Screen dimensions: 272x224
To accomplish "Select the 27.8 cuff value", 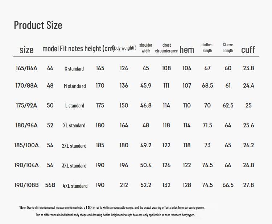I will pos(248,185).
